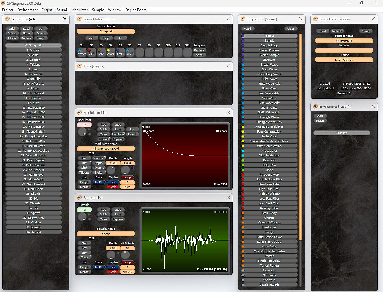Click the Proteus engine indicator dot
The image size is (383, 292).
point(243,36)
